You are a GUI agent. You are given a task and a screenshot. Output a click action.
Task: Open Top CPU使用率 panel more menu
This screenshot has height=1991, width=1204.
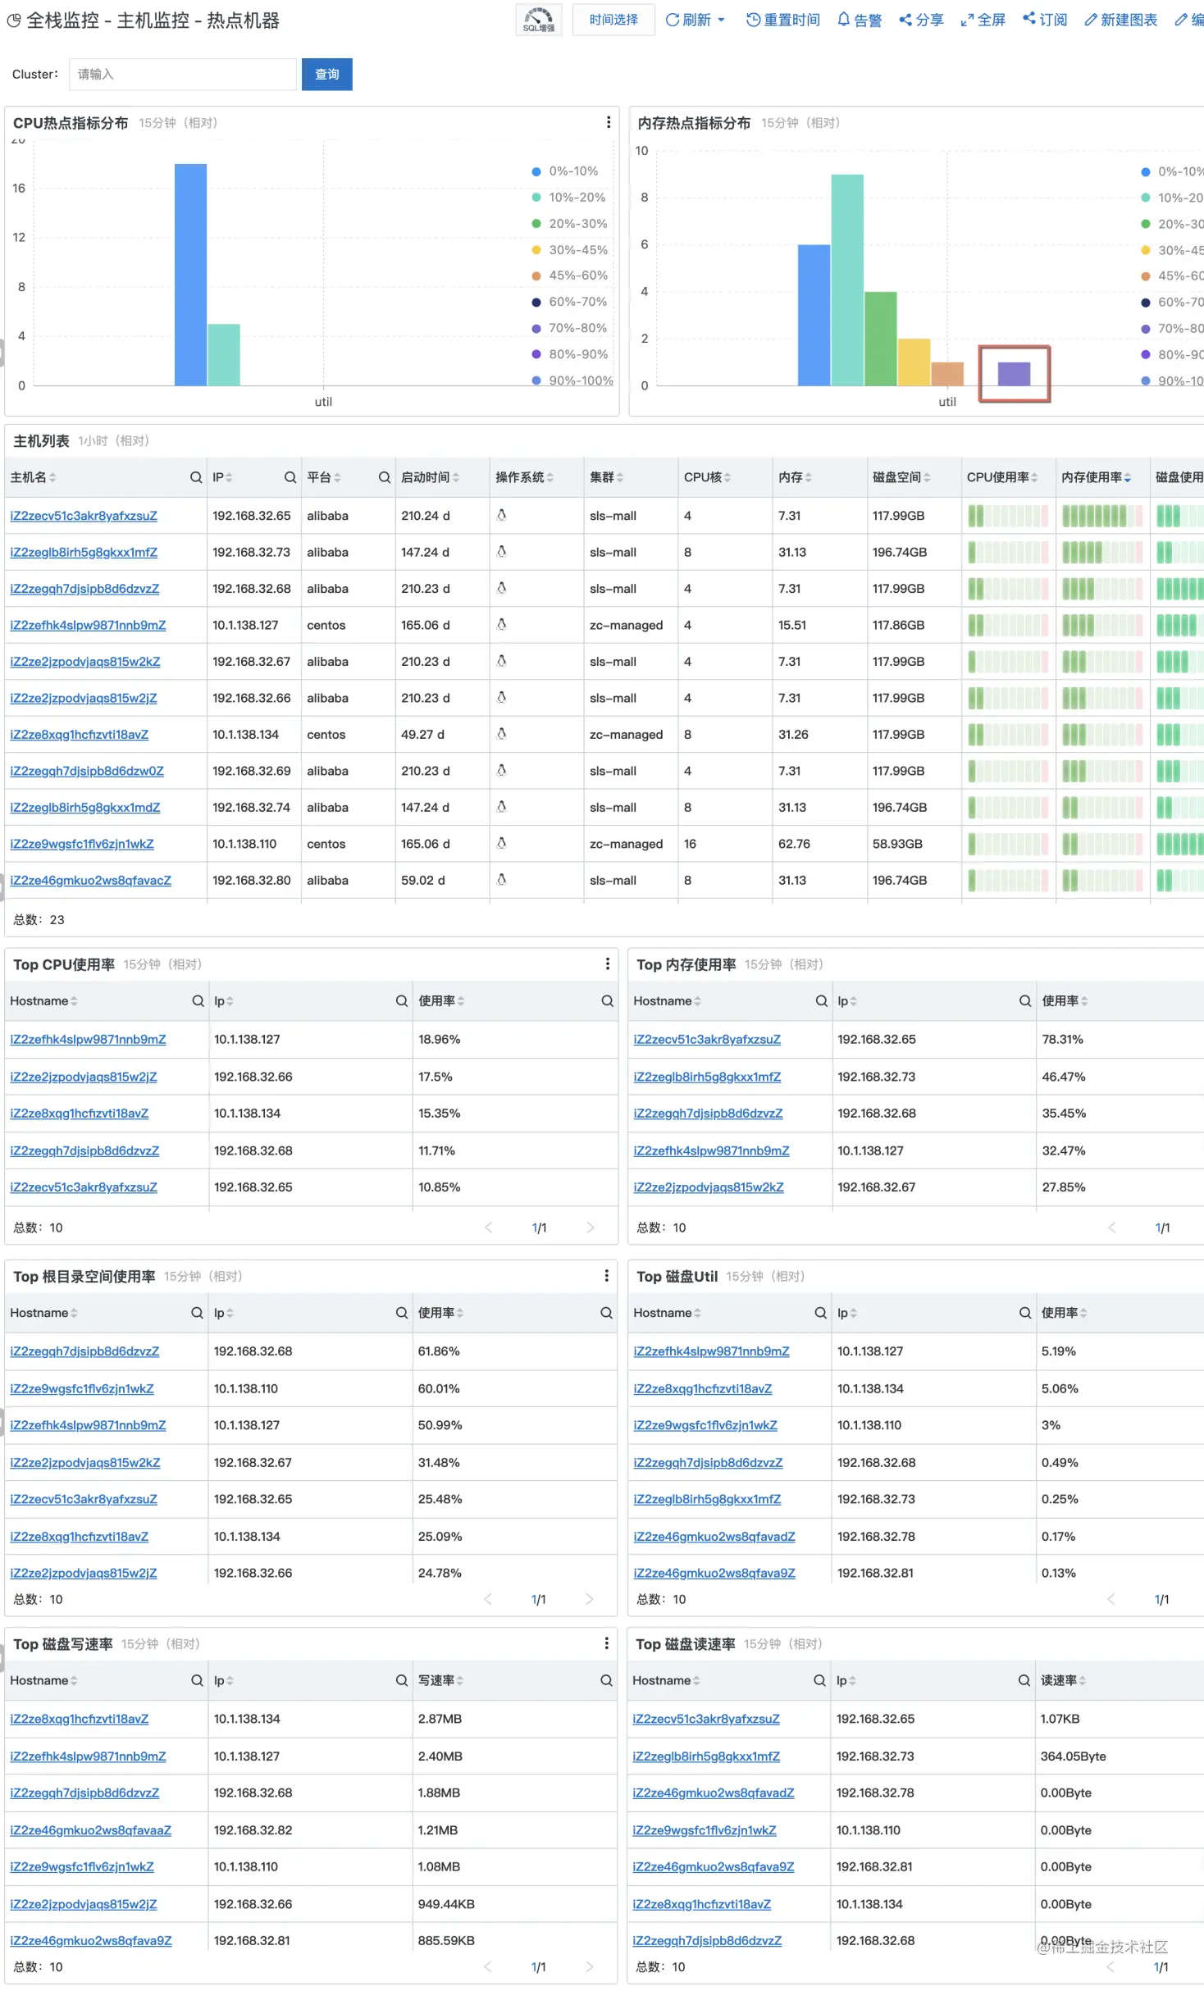point(607,964)
